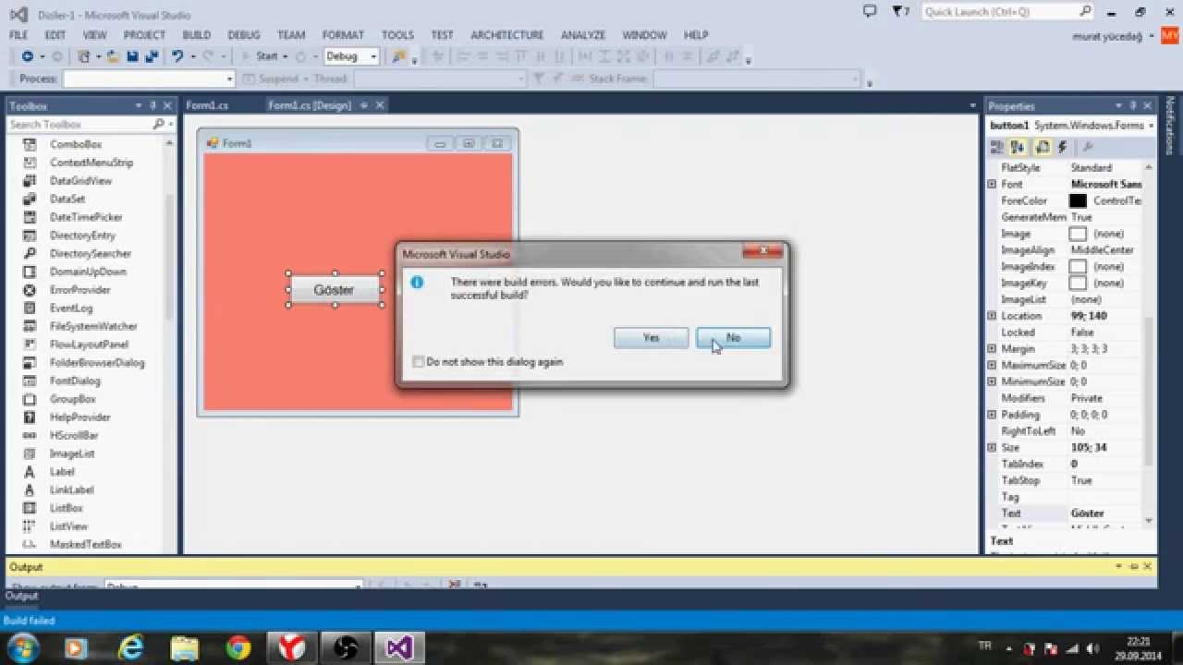Select ComboBox in the Toolbox

click(x=76, y=144)
